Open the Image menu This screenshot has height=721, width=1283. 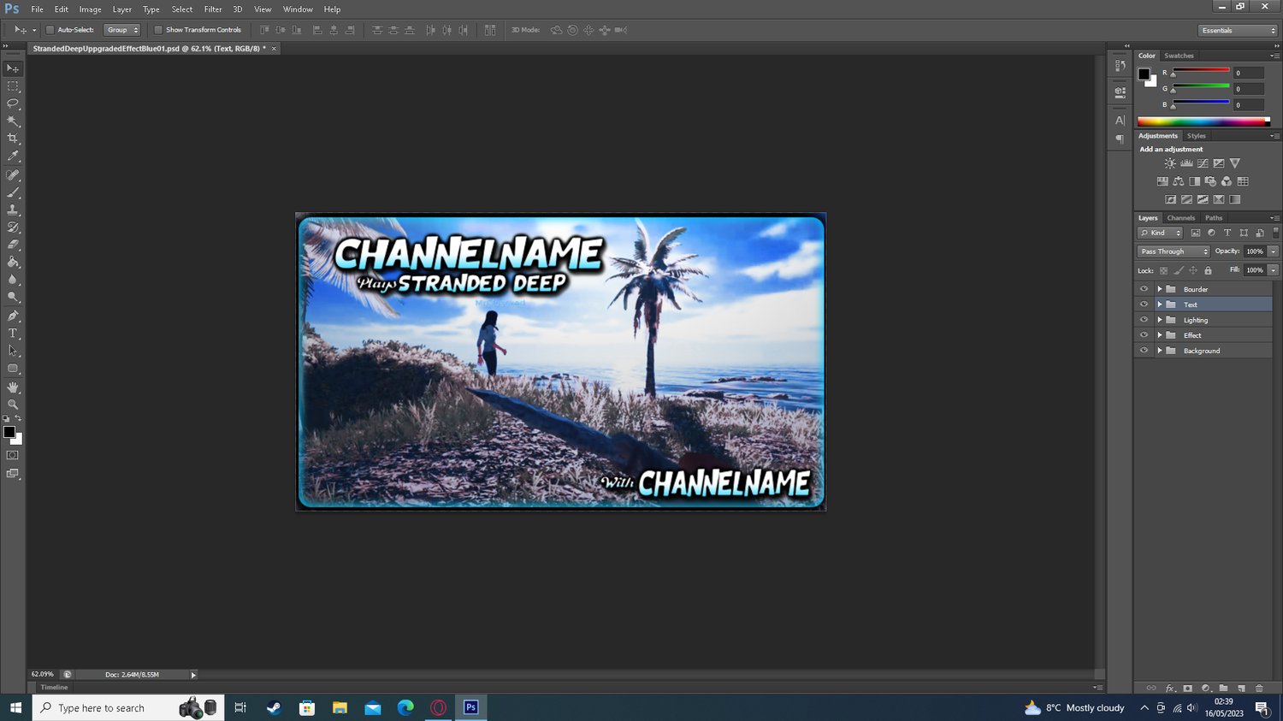pyautogui.click(x=91, y=9)
